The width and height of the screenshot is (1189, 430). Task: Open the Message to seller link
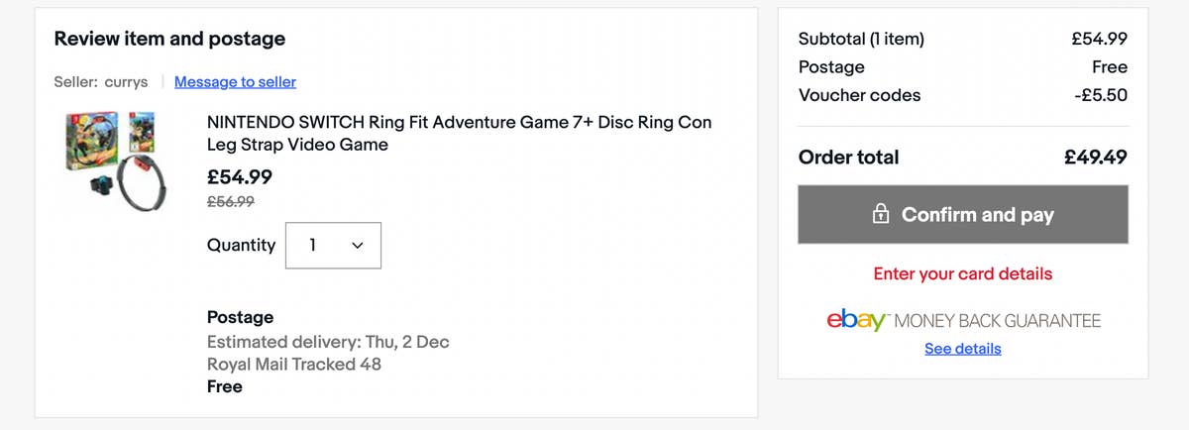tap(235, 82)
